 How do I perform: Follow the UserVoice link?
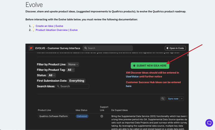[x=132, y=76]
